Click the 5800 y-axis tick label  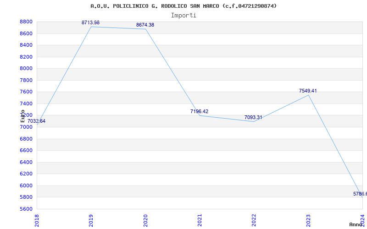(x=26, y=197)
